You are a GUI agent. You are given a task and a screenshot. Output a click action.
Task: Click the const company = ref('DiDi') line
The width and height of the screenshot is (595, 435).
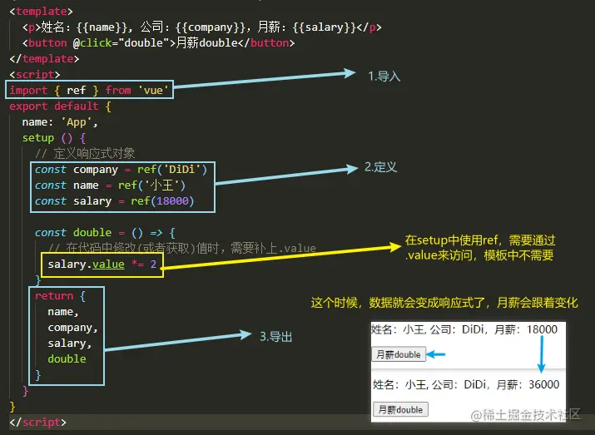coord(121,170)
